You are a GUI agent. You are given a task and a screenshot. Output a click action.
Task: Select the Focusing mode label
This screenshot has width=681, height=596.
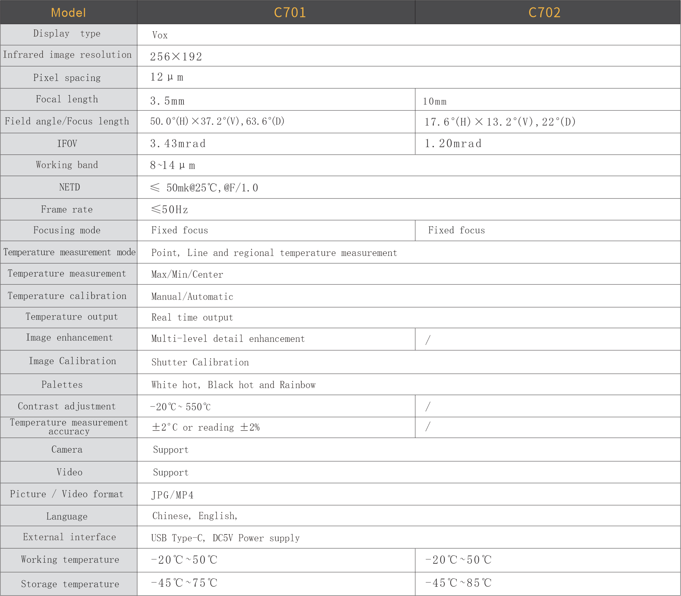pyautogui.click(x=67, y=230)
